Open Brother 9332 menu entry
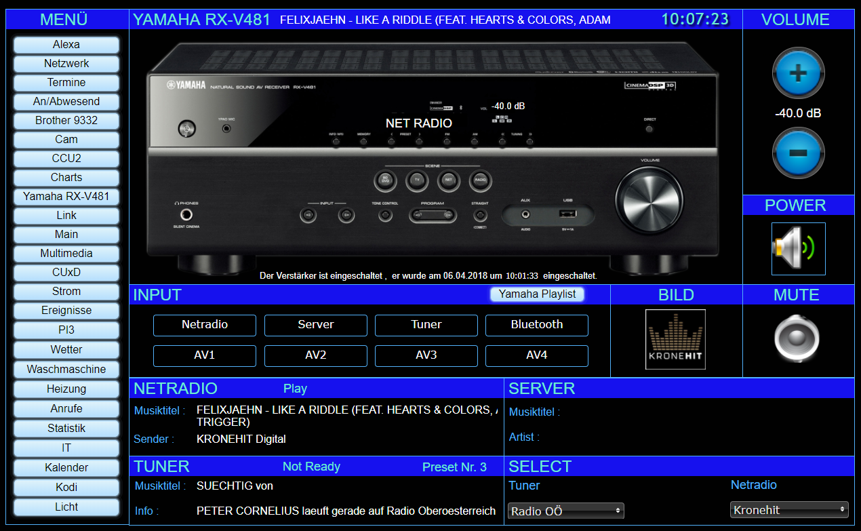 66,121
